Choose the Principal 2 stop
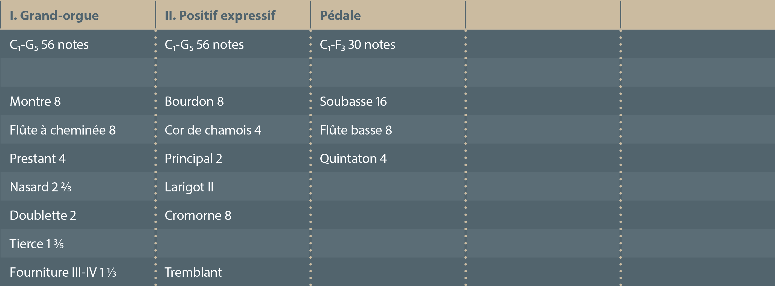 [x=193, y=159]
